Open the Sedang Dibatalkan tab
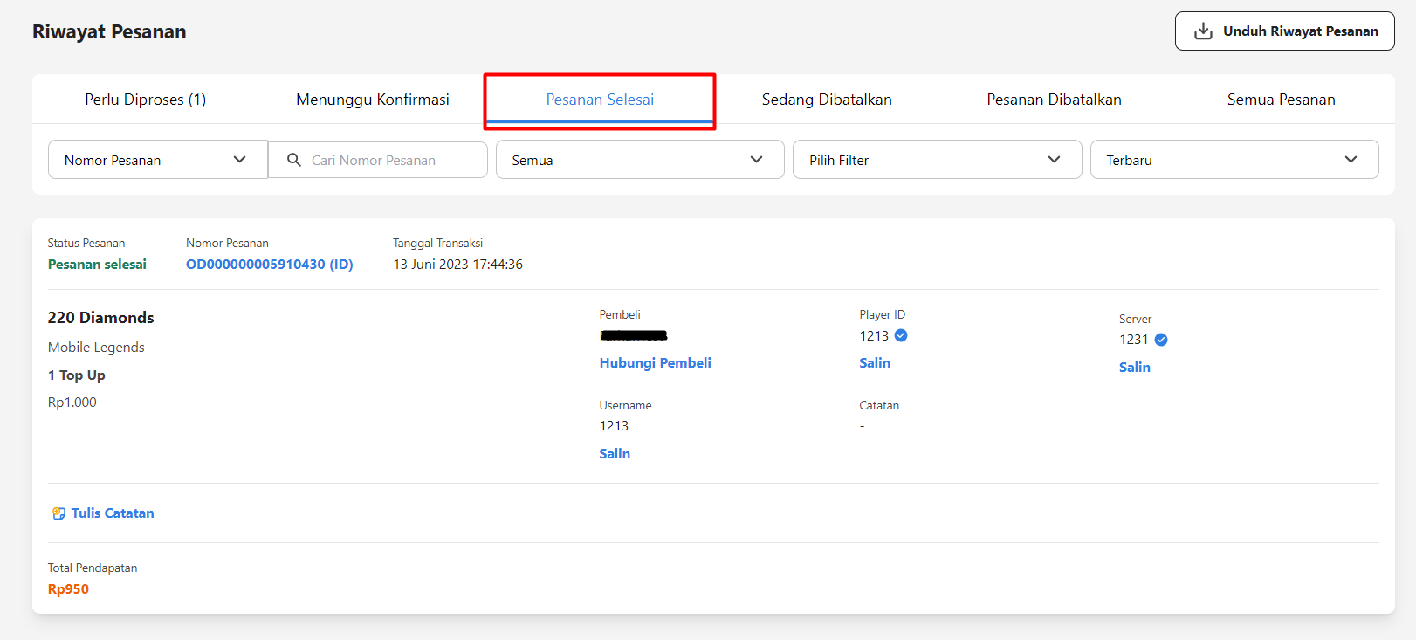1416x640 pixels. [827, 100]
